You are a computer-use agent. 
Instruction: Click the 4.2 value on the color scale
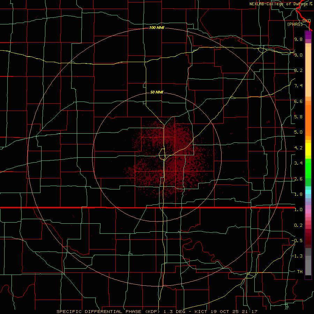click(x=298, y=148)
